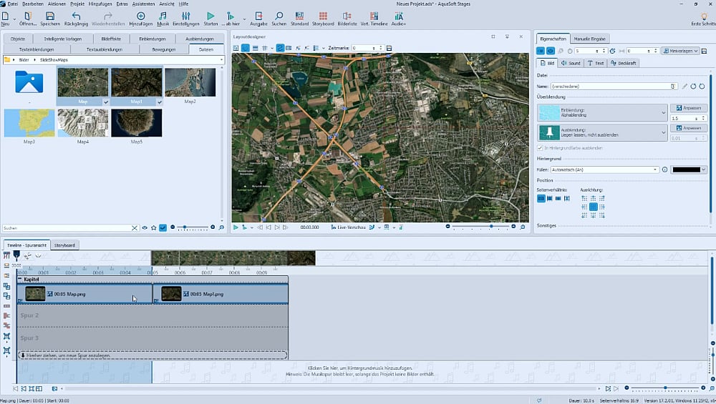716x404 pixels.
Task: Toggle the eye preview icon beside search field
Action: pos(144,227)
